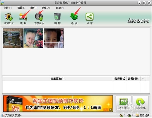Select the third thumbnail with white dress
The height and width of the screenshot is (118, 152).
click(54, 38)
